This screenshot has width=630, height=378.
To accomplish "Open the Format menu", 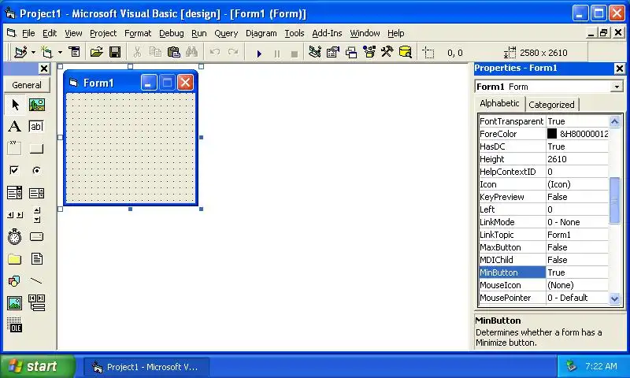I will 138,33.
